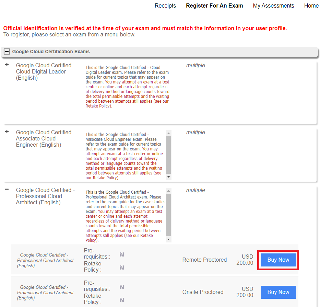The width and height of the screenshot is (320, 307).
Task: Click Remote Proctored row's italic exam name
Action: [45, 260]
